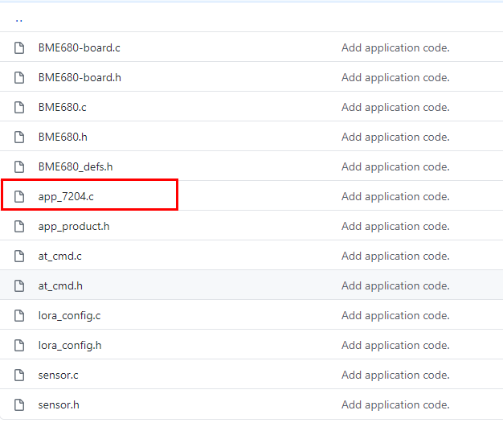This screenshot has height=435, width=503.
Task: Open commit message in lora_config.h row
Action: (x=395, y=346)
